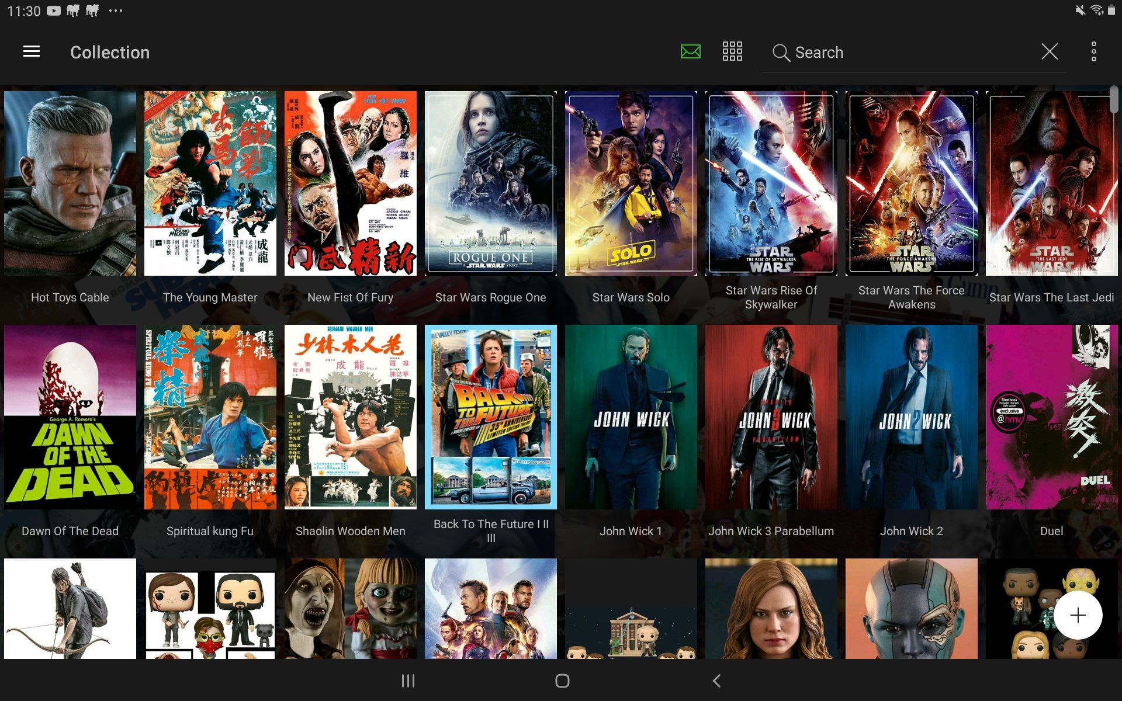Click 'Star Wars Solo' label
This screenshot has height=701, width=1122.
point(631,297)
